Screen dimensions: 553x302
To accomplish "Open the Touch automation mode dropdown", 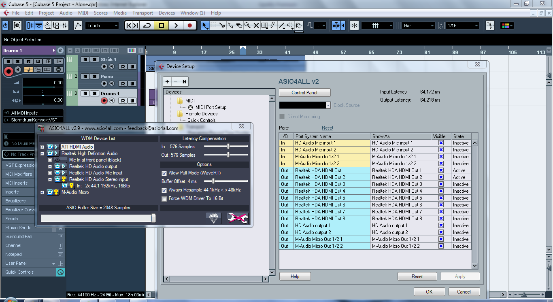I will click(102, 26).
